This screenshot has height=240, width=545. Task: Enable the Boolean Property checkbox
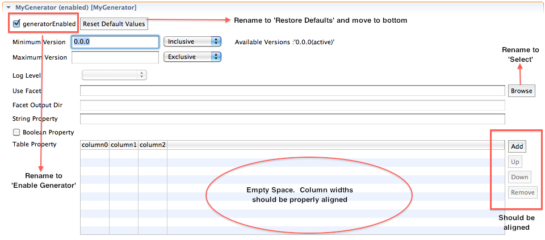(16, 132)
